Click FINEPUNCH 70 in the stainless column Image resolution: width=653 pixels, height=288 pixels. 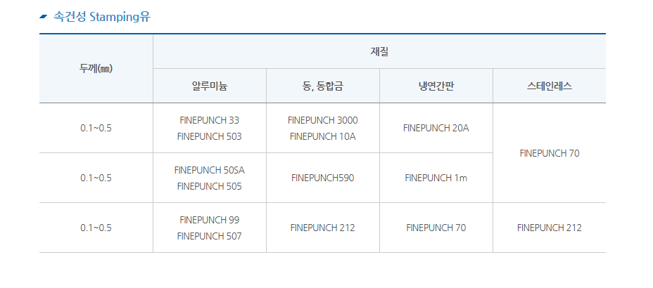550,153
